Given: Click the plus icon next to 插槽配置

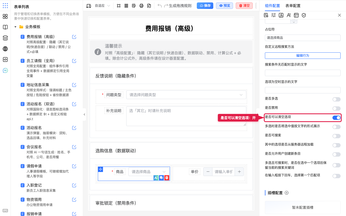Looking at the screenshot, I should (x=287, y=193).
